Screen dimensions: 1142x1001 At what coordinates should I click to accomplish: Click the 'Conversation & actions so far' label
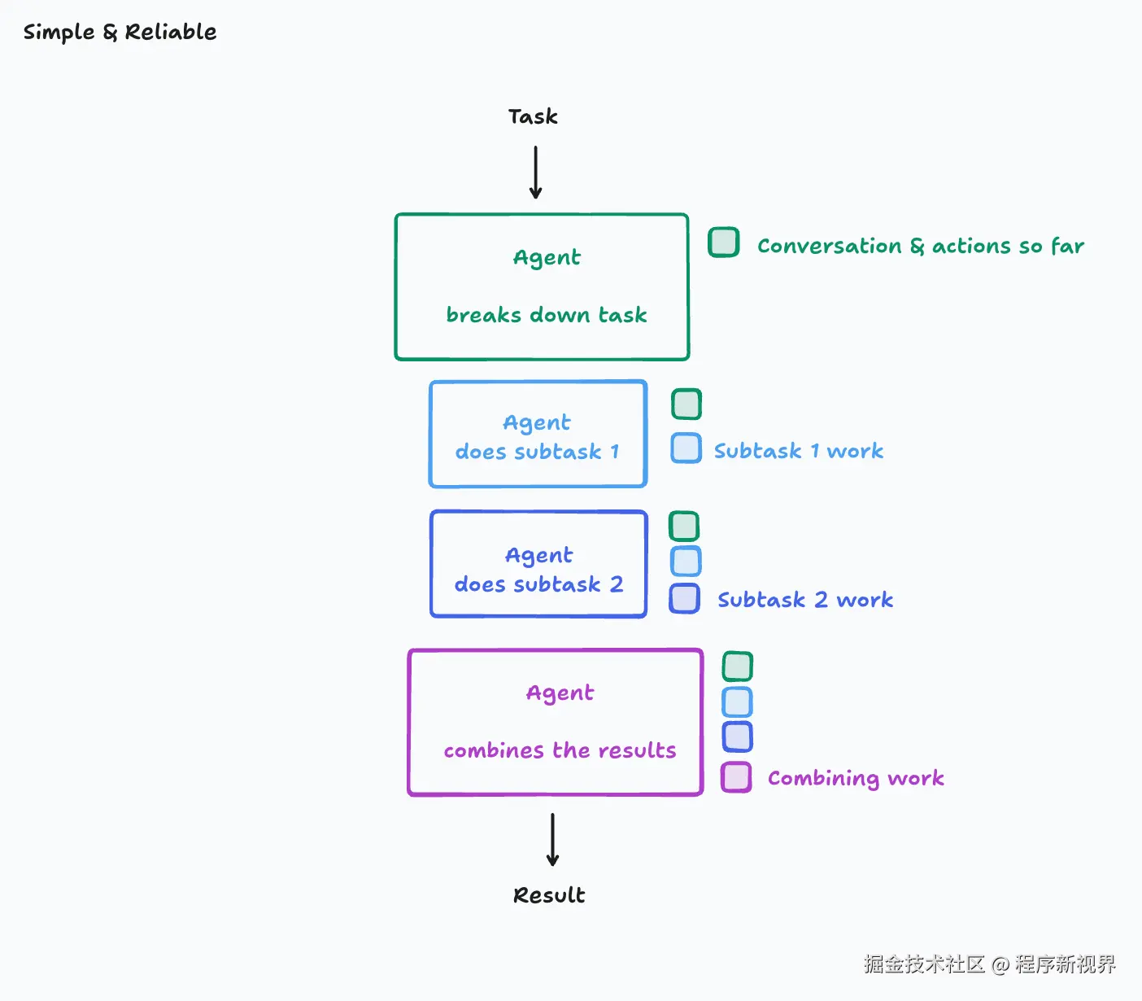pos(920,246)
